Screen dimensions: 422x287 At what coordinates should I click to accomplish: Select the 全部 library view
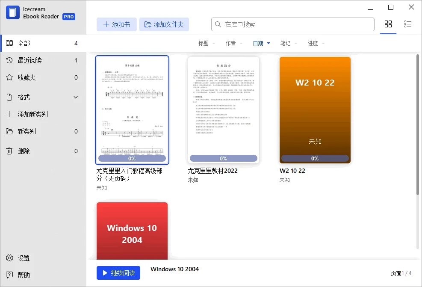coord(23,43)
